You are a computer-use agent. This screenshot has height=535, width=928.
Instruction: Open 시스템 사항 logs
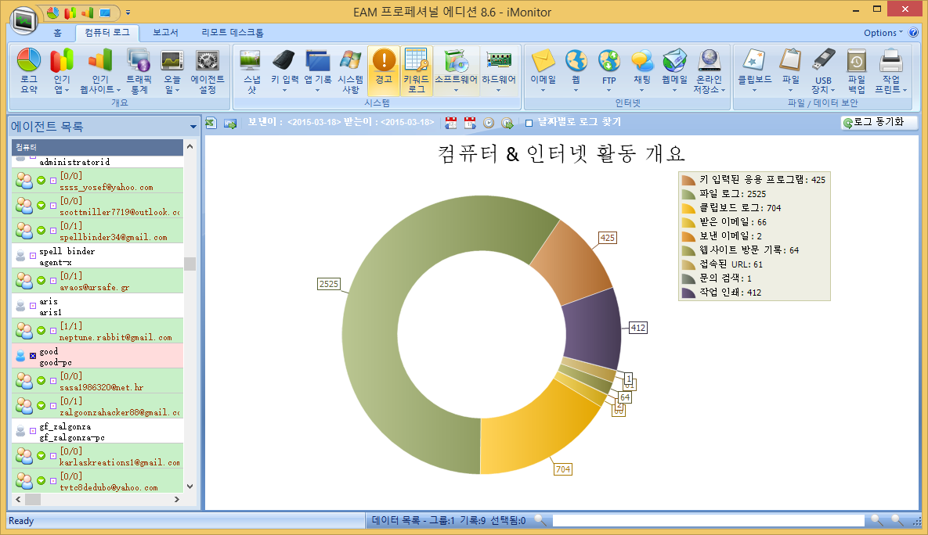[x=350, y=71]
